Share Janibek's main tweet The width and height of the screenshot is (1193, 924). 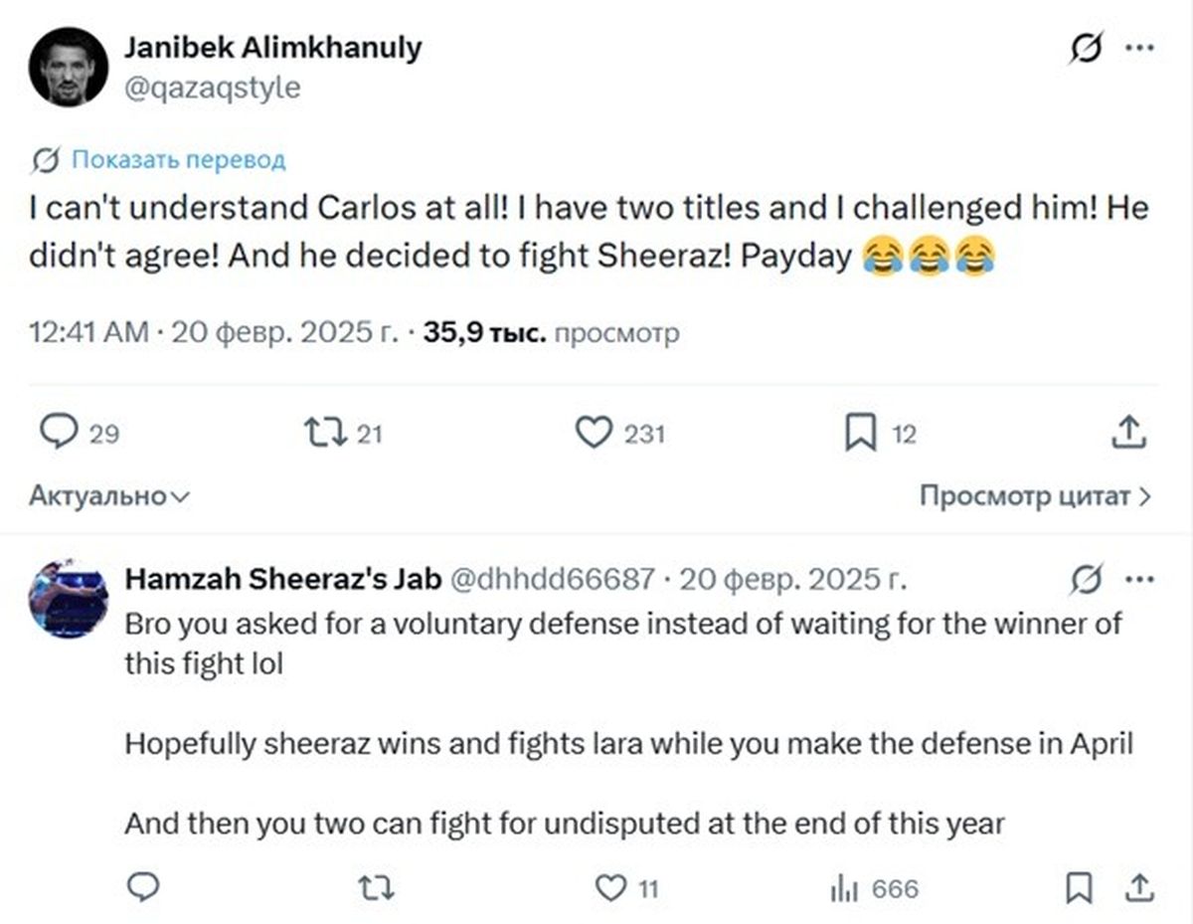click(1128, 433)
